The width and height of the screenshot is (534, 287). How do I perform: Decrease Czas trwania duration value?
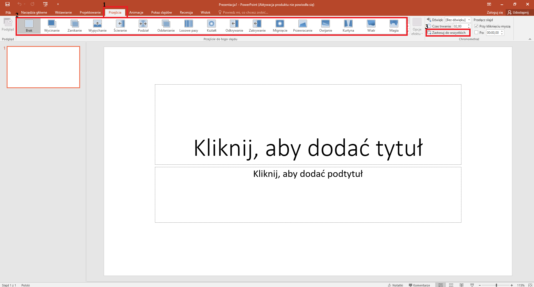pos(469,27)
